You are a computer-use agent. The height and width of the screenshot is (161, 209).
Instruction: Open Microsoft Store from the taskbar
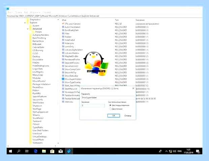tap(52, 151)
